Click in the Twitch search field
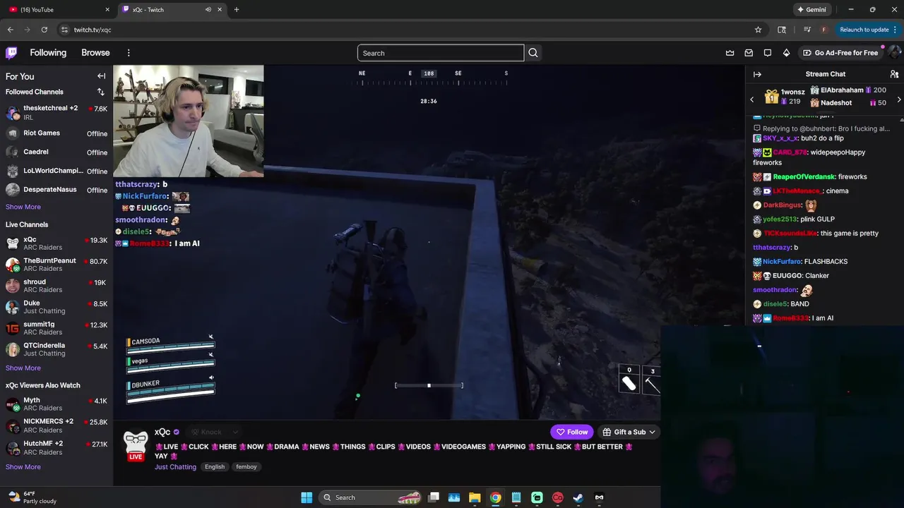 tap(441, 53)
